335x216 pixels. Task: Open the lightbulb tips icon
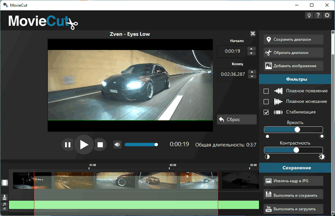309,15
